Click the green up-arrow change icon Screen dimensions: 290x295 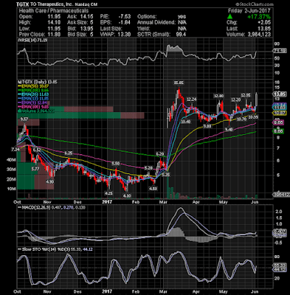tap(229, 16)
